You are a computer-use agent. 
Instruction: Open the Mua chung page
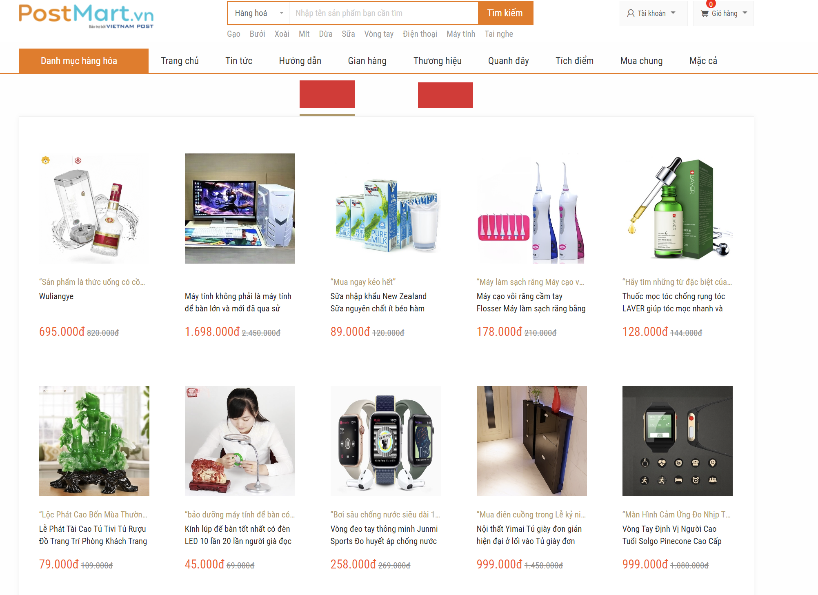click(x=641, y=61)
